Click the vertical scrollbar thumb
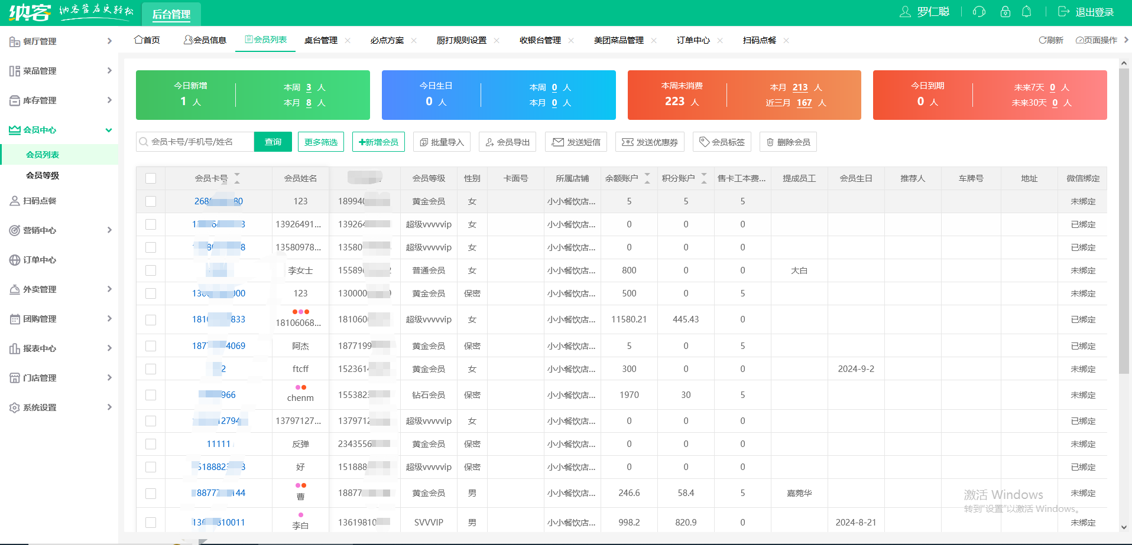The width and height of the screenshot is (1132, 545). point(1124,218)
